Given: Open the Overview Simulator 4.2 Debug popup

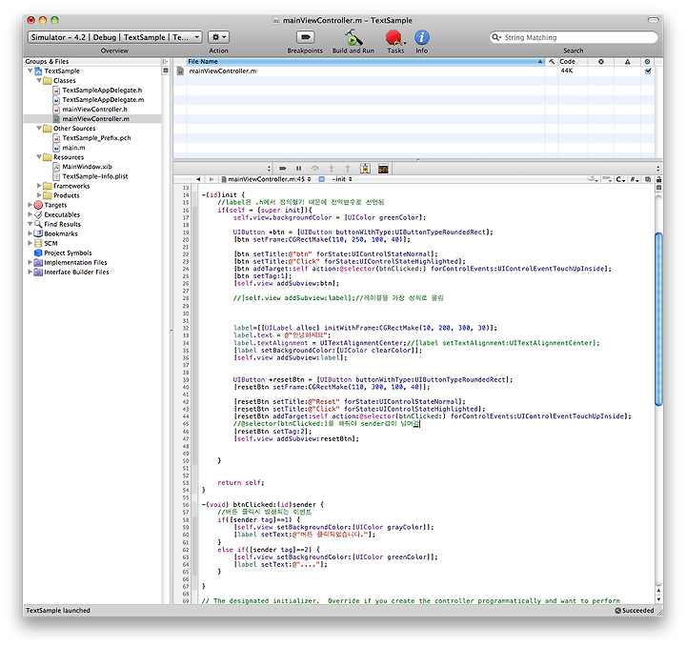Looking at the screenshot, I should (x=114, y=37).
